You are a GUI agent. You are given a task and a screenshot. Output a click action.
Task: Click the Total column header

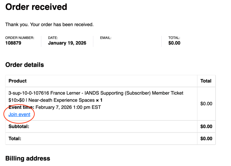(206, 81)
